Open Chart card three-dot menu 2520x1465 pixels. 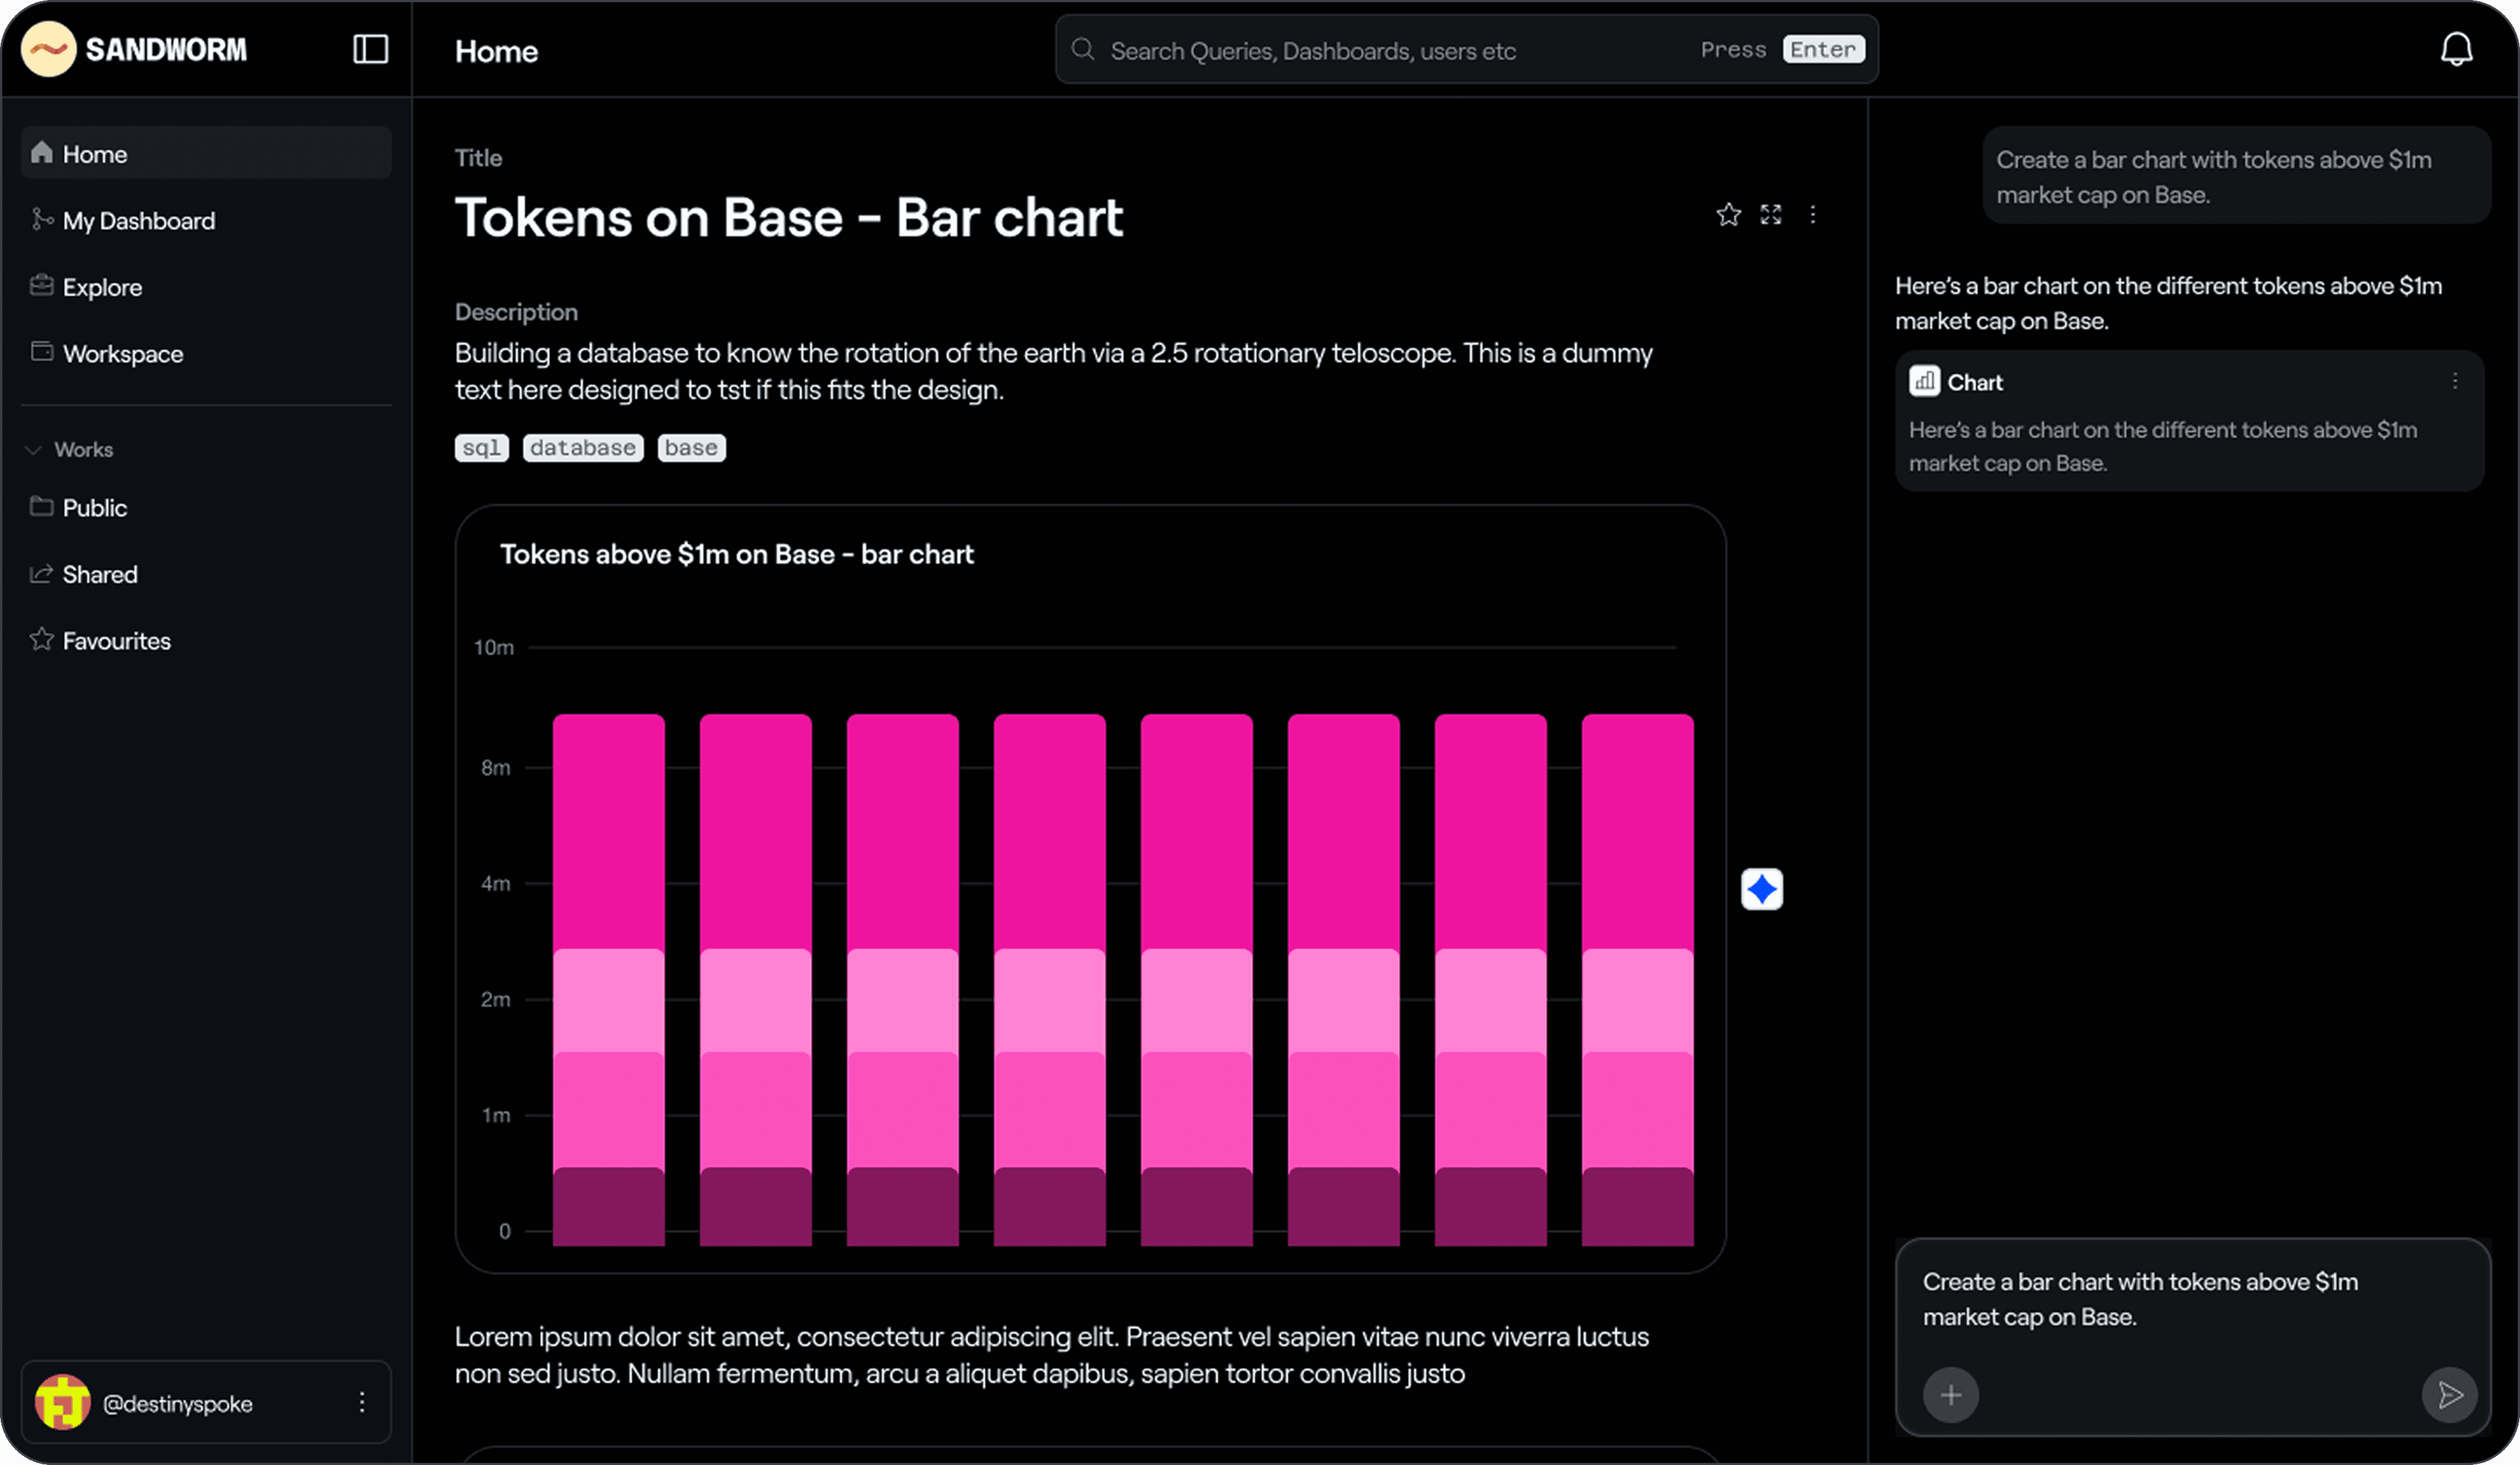pyautogui.click(x=2454, y=381)
